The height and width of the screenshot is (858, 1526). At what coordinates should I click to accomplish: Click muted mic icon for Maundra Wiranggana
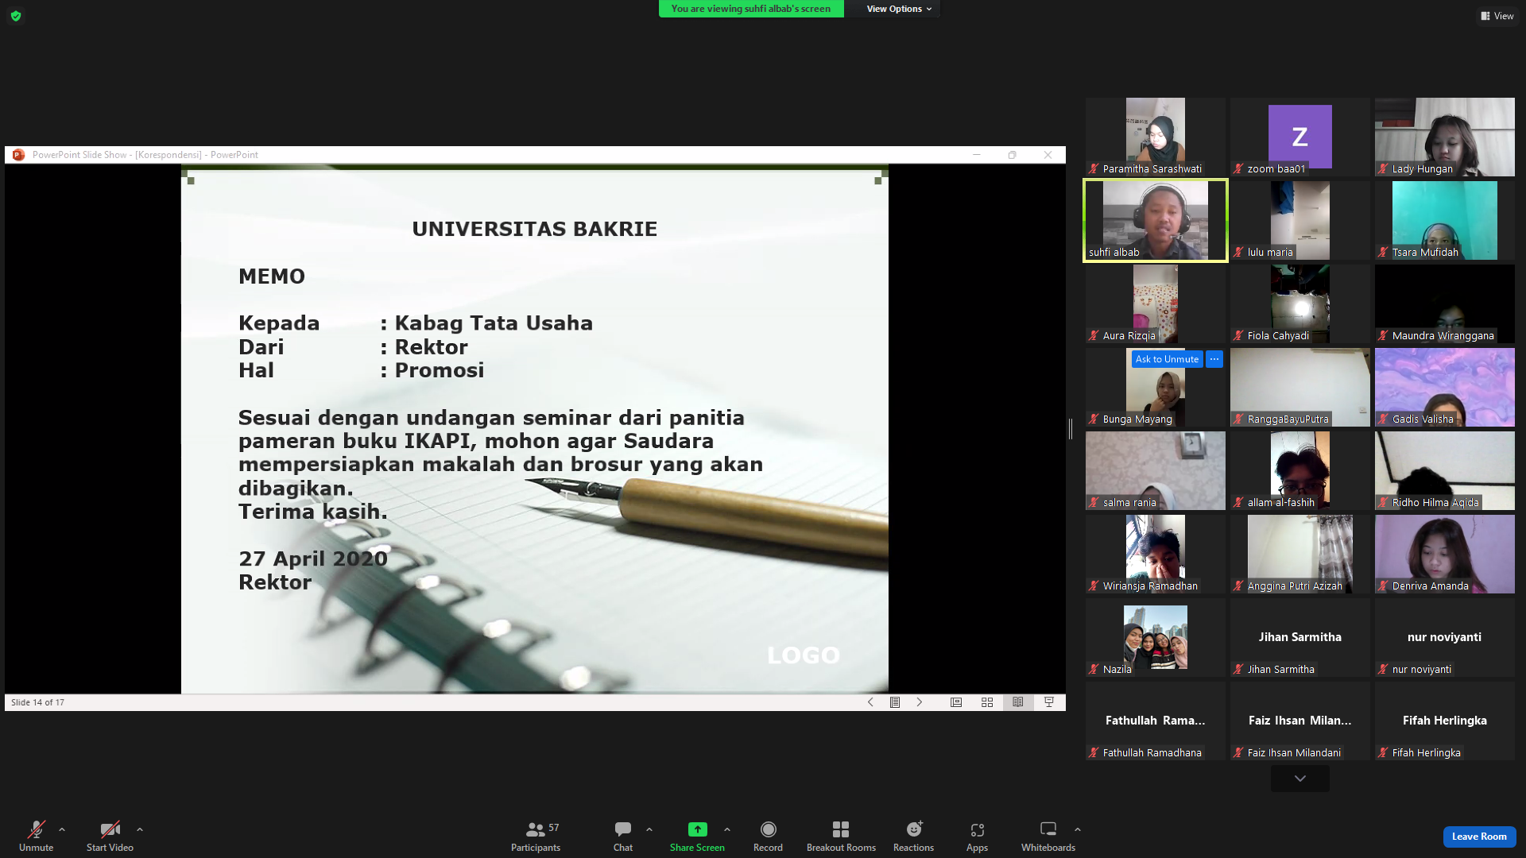[1384, 335]
